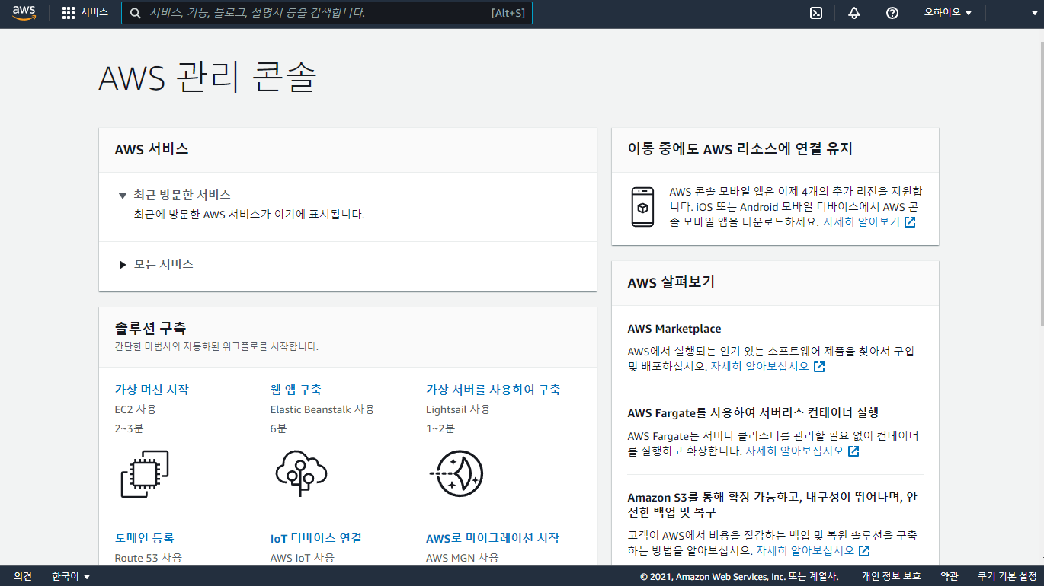
Task: Open the 한국어 language dropdown
Action: 71,577
